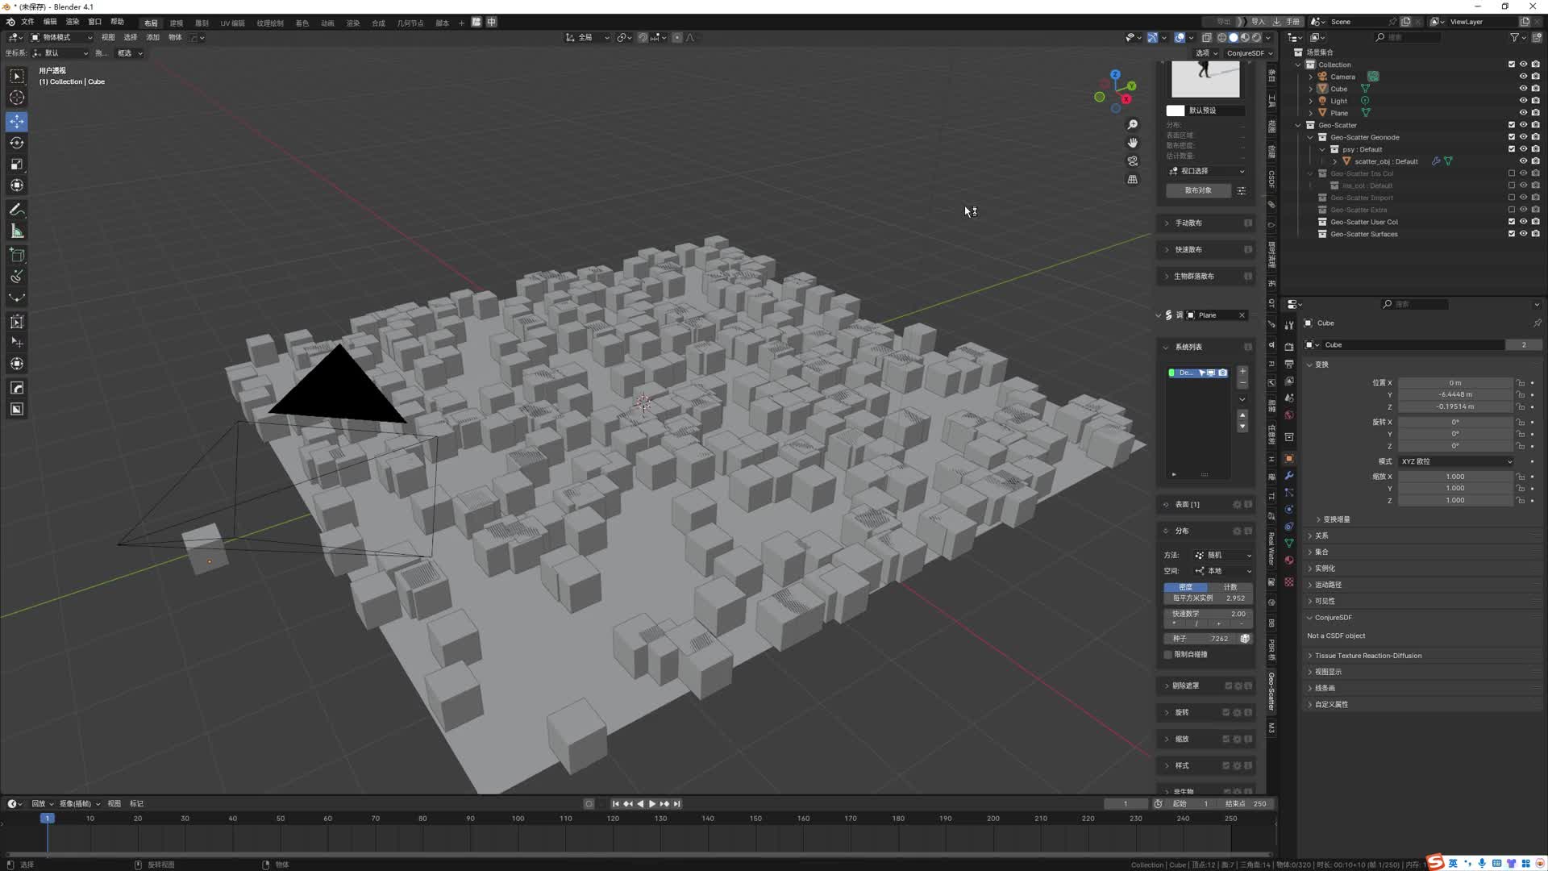Screen dimensions: 1548x871
Task: Expand the 旋转 scatter panel
Action: click(1182, 713)
